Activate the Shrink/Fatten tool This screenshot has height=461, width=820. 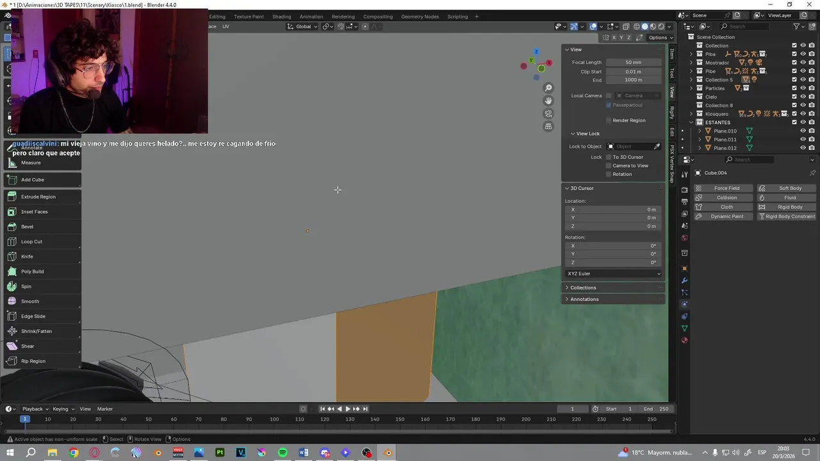(x=42, y=331)
